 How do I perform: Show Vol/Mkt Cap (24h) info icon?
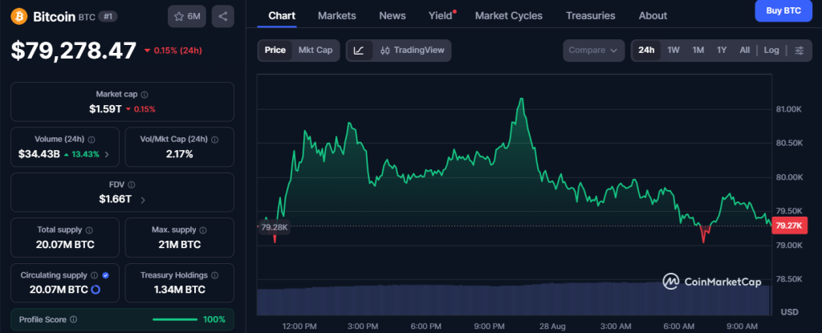[x=215, y=140]
